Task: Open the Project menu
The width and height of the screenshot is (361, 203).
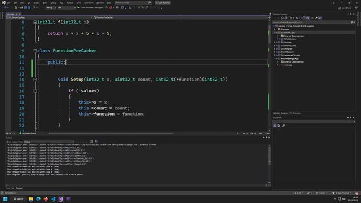Action: point(37,3)
